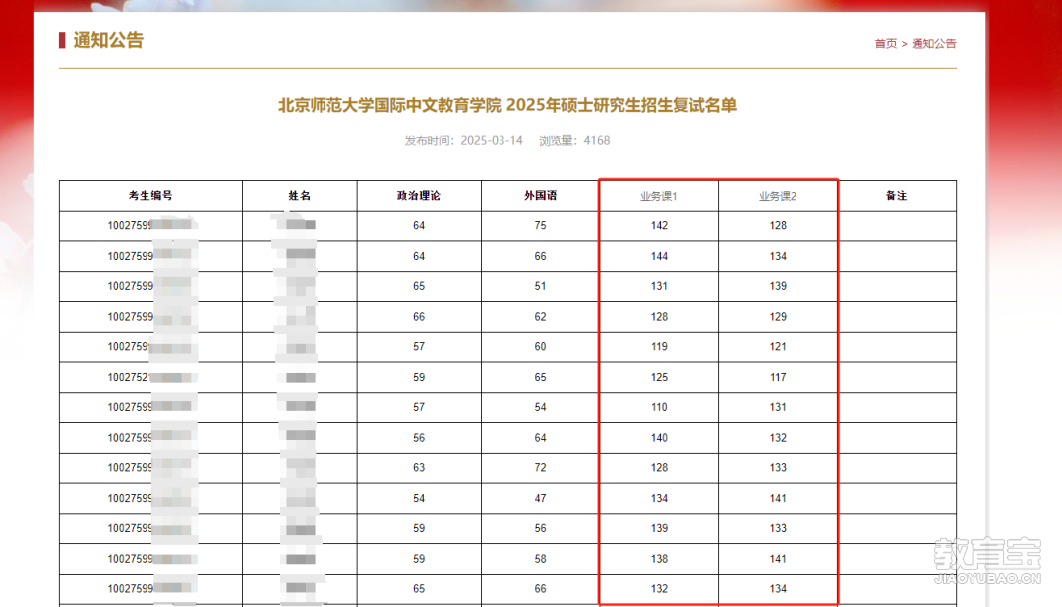The width and height of the screenshot is (1062, 607).
Task: Click the 政治理论 score 66
Action: 419,317
